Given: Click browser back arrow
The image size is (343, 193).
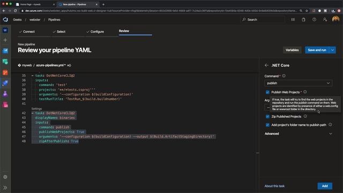Looking at the screenshot, I should 4,11.
